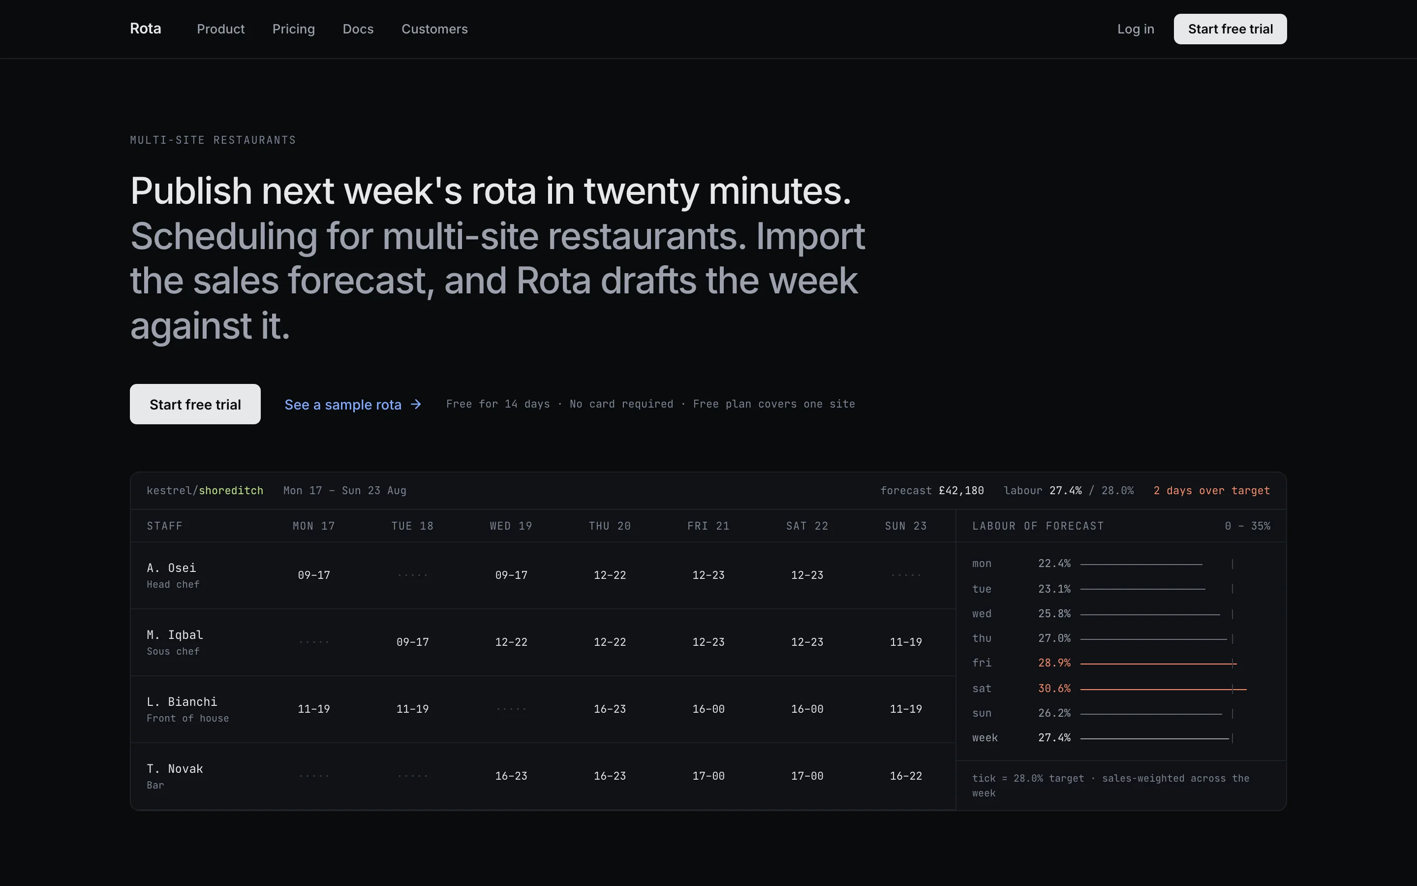Click the tue 23.1% value
The image size is (1417, 886).
pyautogui.click(x=1054, y=588)
